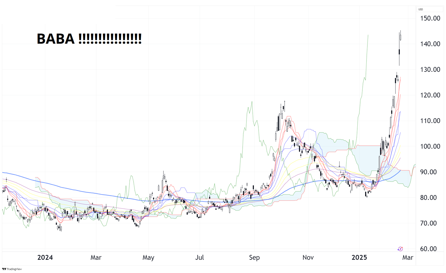Click the Mar label beside 2024 on time axis
The height and width of the screenshot is (273, 446).
[x=96, y=258]
